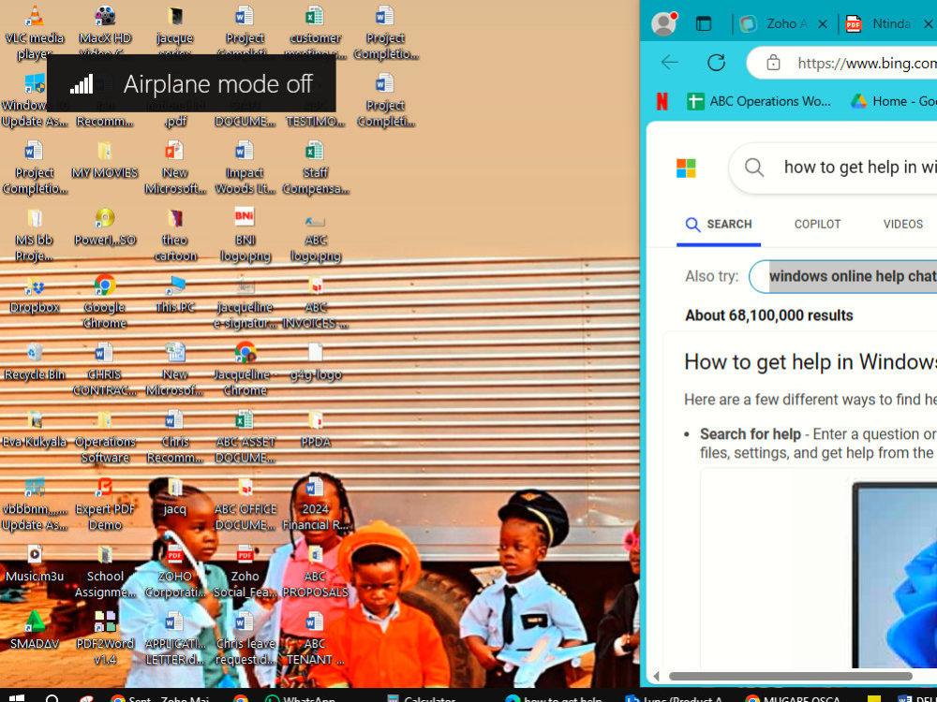
Task: Select the customer meeting Excel file
Action: click(x=315, y=32)
